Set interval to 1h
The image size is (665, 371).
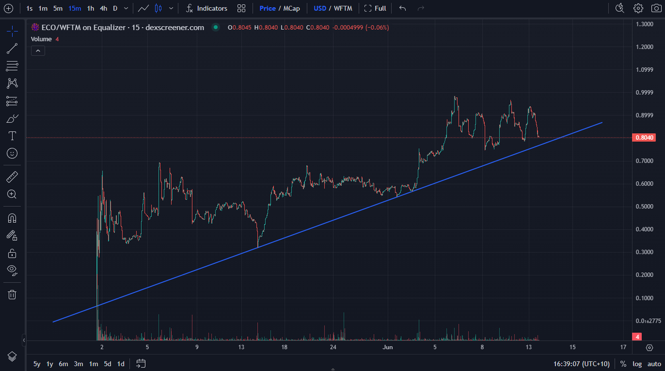click(91, 8)
